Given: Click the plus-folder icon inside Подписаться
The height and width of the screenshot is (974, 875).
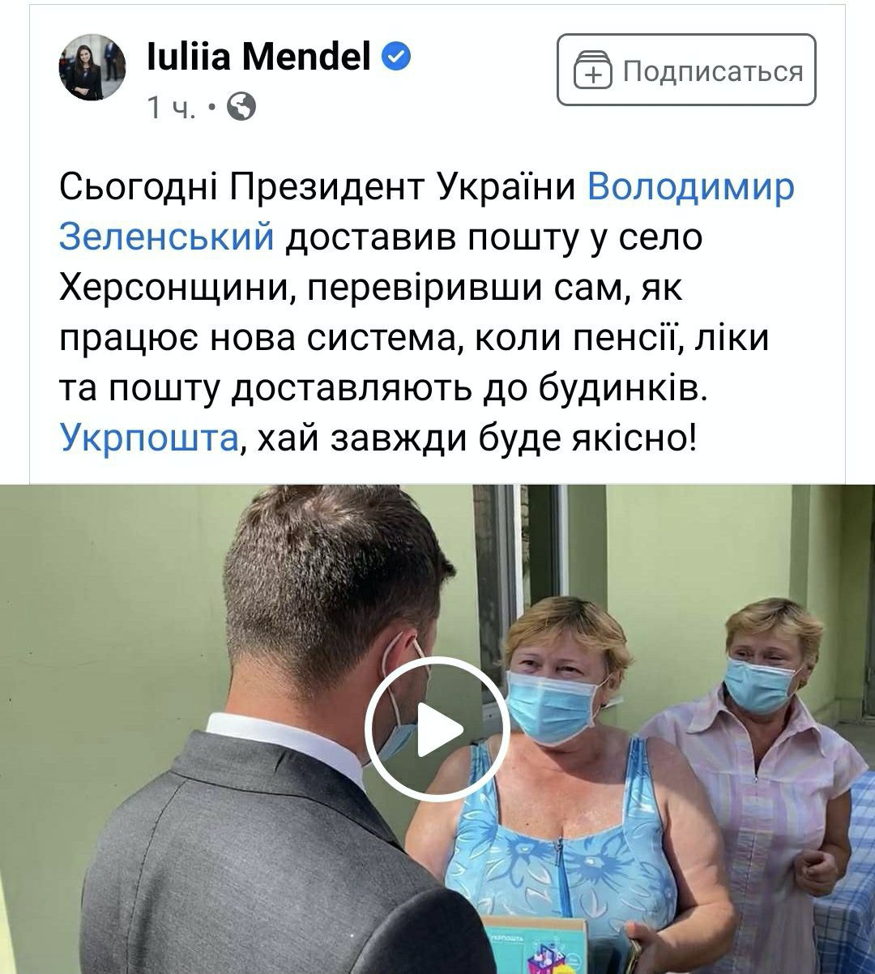Looking at the screenshot, I should [x=594, y=71].
